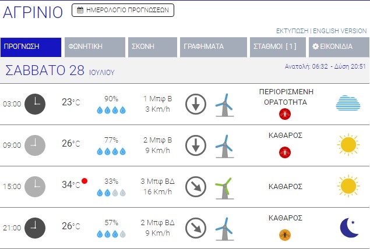Click the 15:00 northwest wind direction arrow

196,186
